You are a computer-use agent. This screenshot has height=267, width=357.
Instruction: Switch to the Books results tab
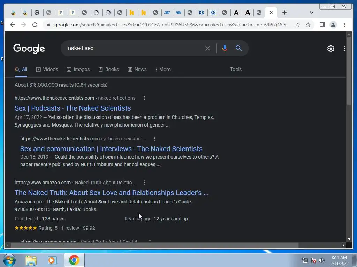(x=109, y=70)
